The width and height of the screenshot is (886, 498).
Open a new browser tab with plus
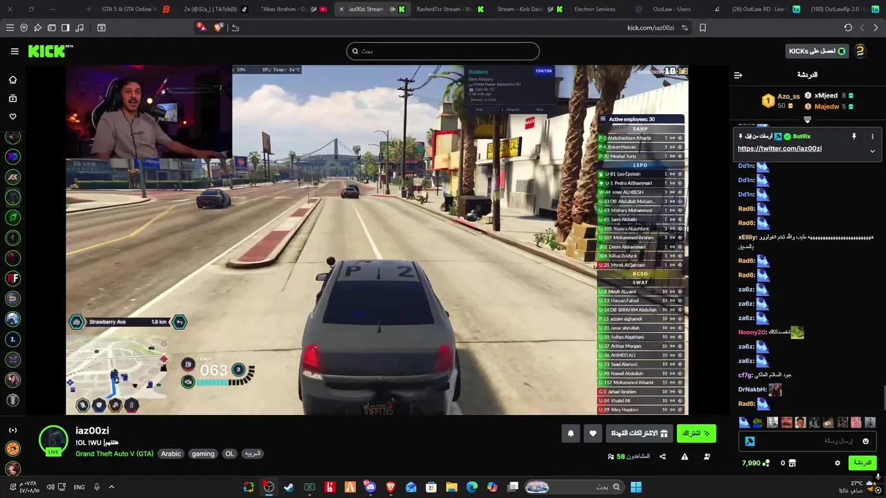click(x=88, y=9)
